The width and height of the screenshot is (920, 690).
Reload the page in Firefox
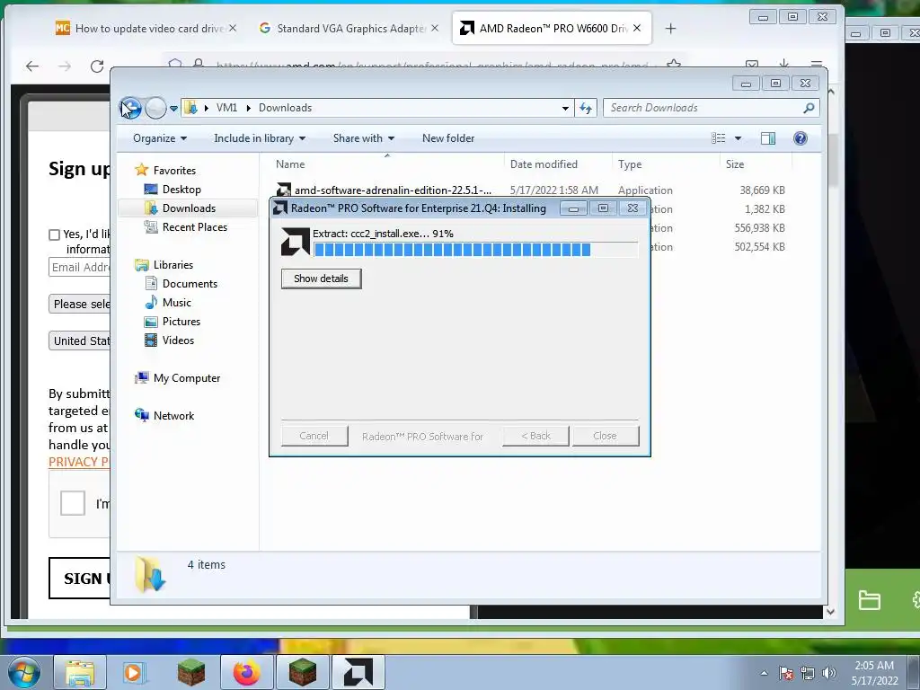(x=97, y=66)
